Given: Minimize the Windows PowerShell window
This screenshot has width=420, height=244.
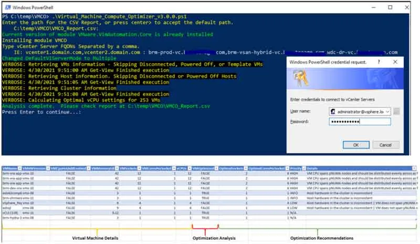Looking at the screenshot, I should click(374, 7).
